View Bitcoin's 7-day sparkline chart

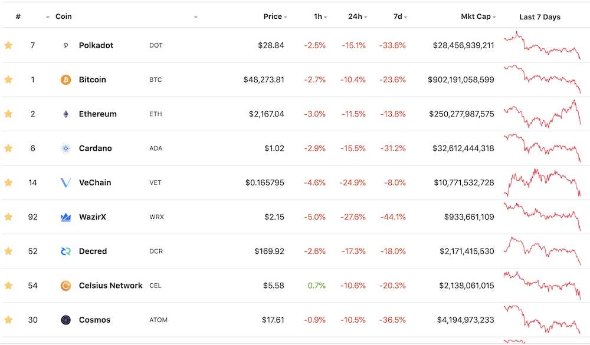542,79
